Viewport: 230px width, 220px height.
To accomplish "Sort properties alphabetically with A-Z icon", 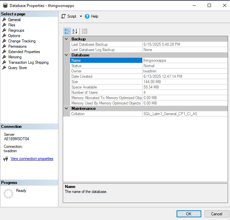I will (x=74, y=31).
